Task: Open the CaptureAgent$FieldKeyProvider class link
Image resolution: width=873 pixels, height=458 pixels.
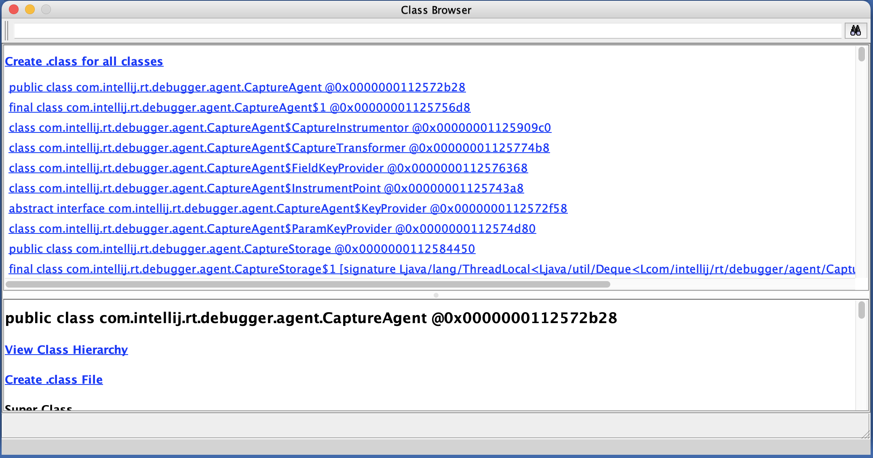Action: (268, 168)
